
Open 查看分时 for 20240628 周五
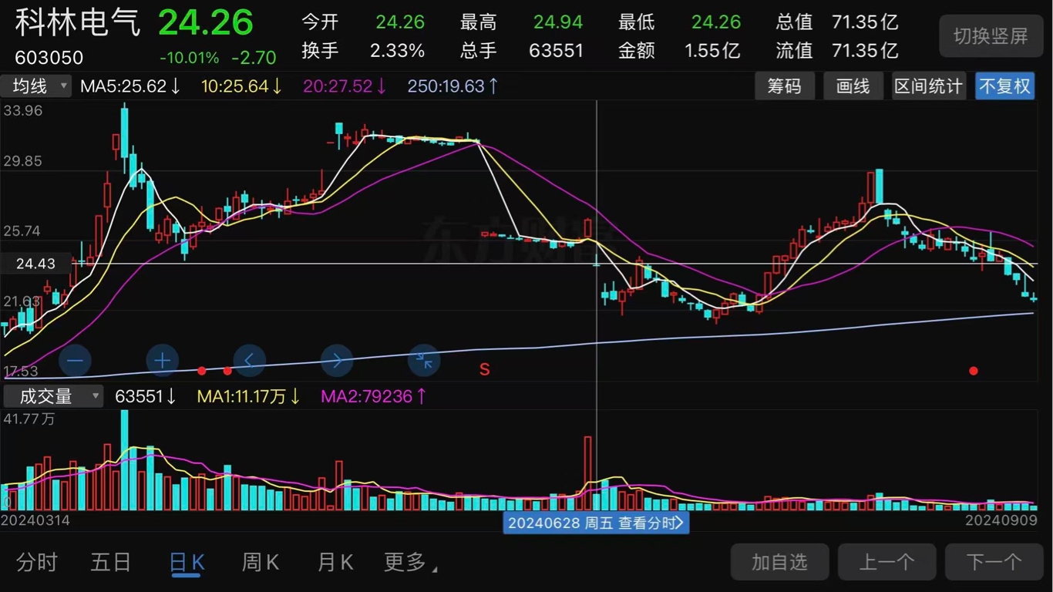[595, 523]
